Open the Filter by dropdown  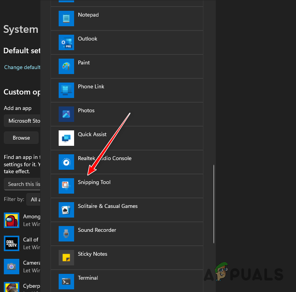[33, 199]
